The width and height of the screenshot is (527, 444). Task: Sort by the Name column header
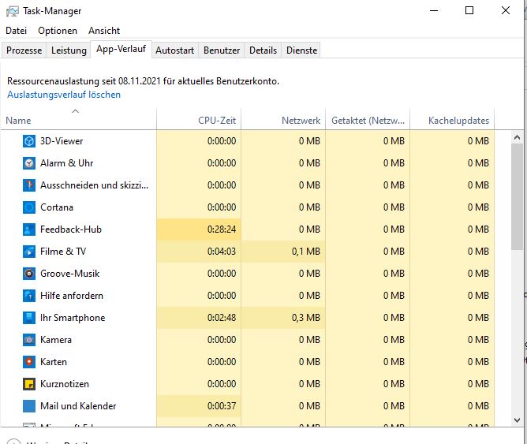78,120
